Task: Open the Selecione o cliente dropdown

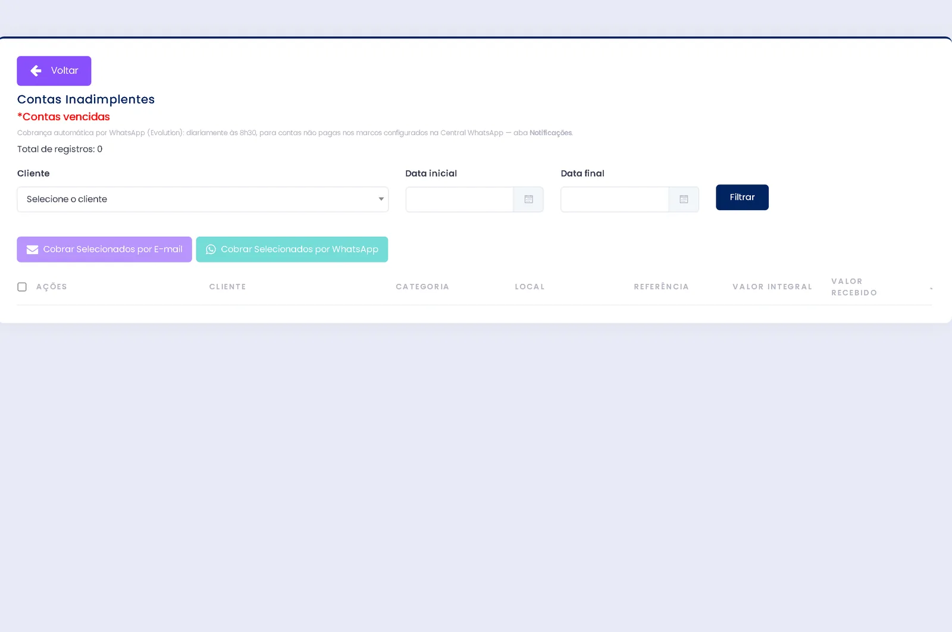Action: (203, 199)
